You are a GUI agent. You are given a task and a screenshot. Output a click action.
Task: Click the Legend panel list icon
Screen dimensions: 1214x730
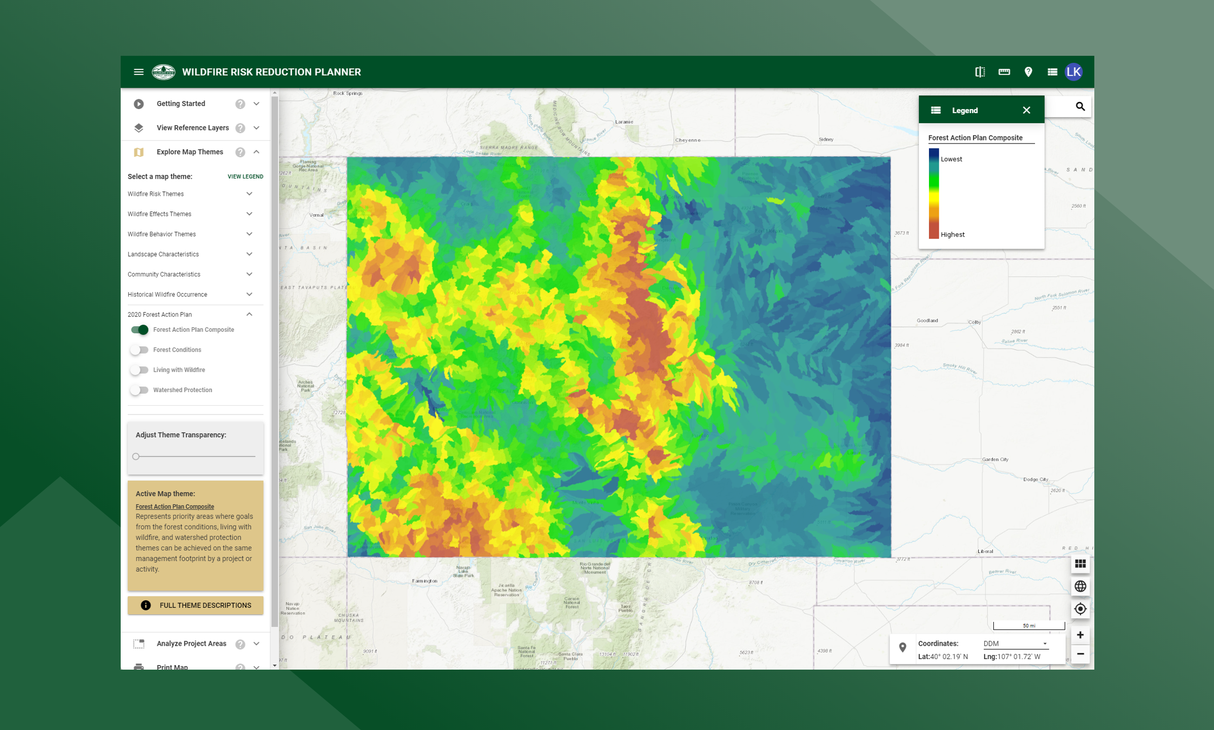coord(936,110)
